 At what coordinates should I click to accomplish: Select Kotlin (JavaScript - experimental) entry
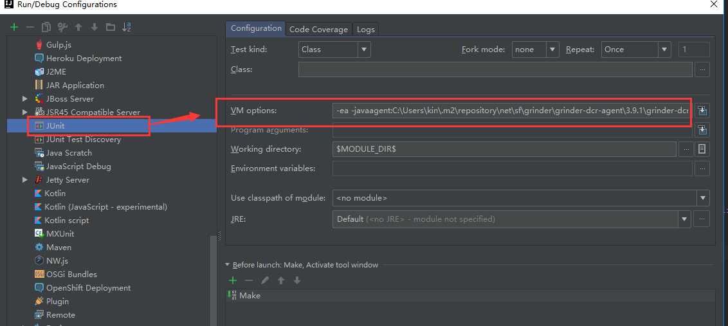(105, 206)
